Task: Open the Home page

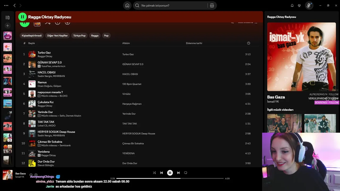Action: click(127, 6)
